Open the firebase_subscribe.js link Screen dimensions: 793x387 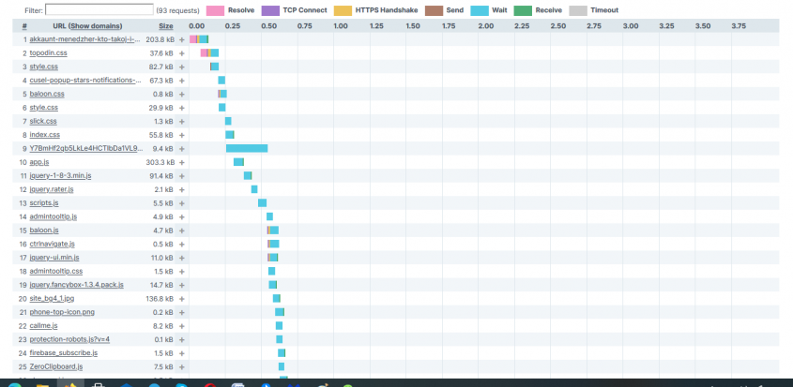click(x=63, y=352)
